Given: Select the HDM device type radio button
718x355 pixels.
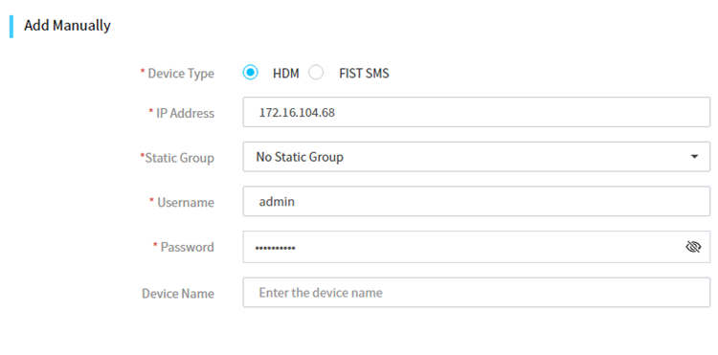Looking at the screenshot, I should point(250,73).
